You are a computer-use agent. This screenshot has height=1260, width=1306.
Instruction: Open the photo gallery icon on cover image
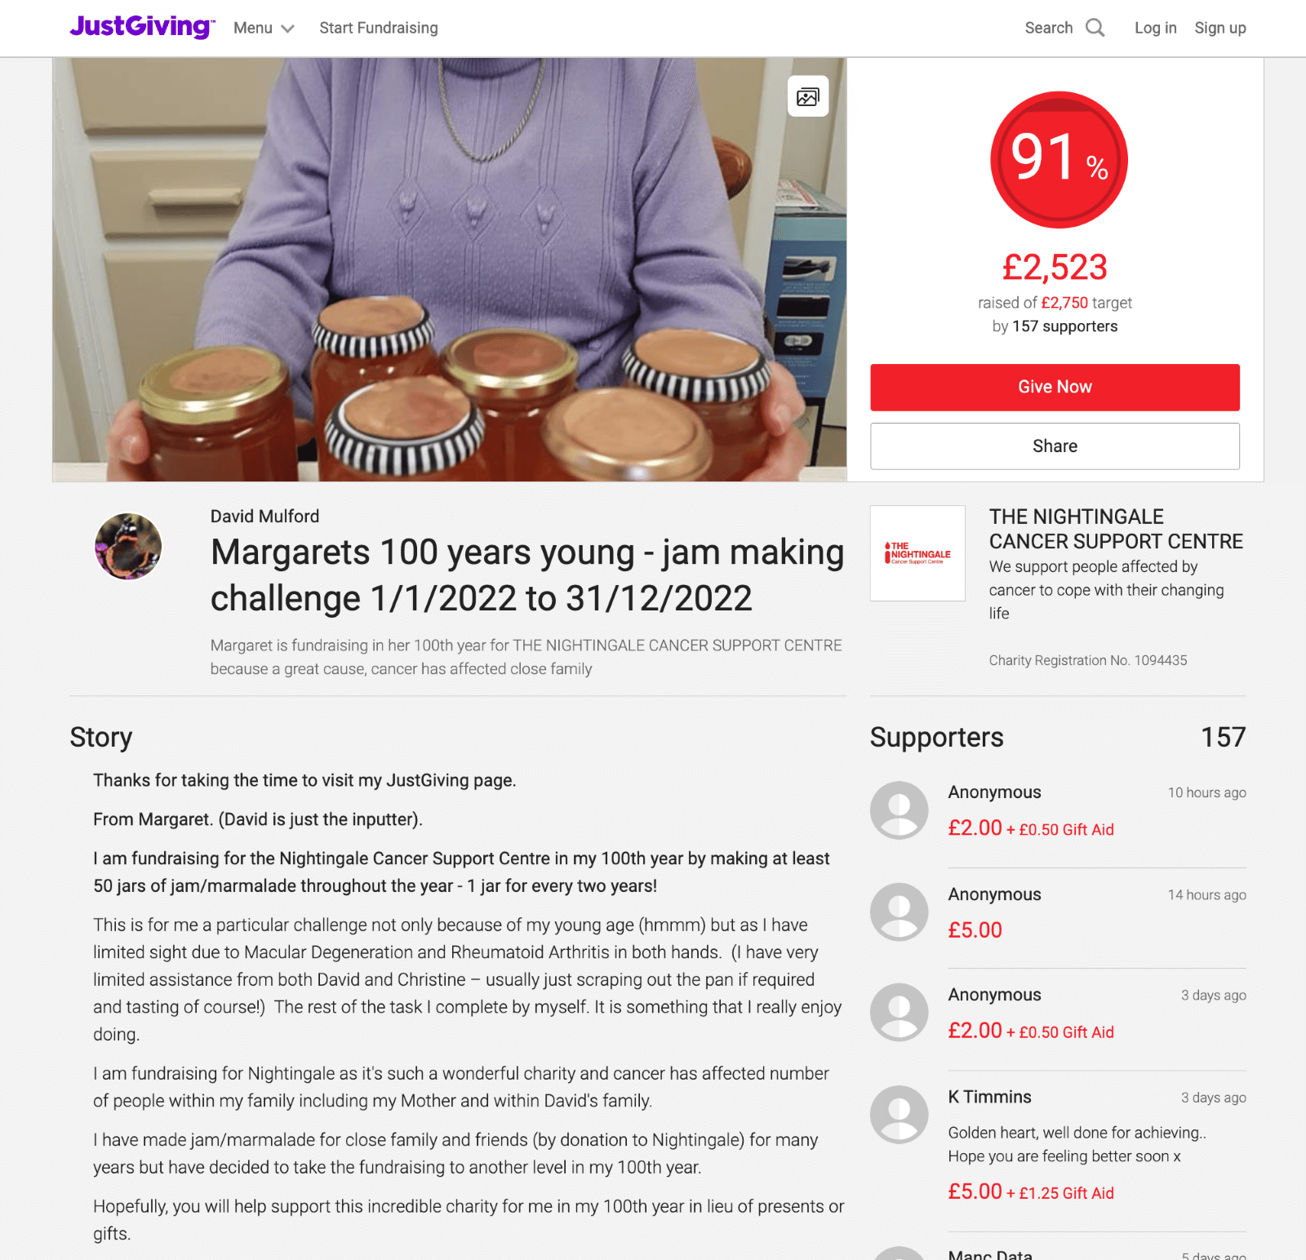[807, 96]
